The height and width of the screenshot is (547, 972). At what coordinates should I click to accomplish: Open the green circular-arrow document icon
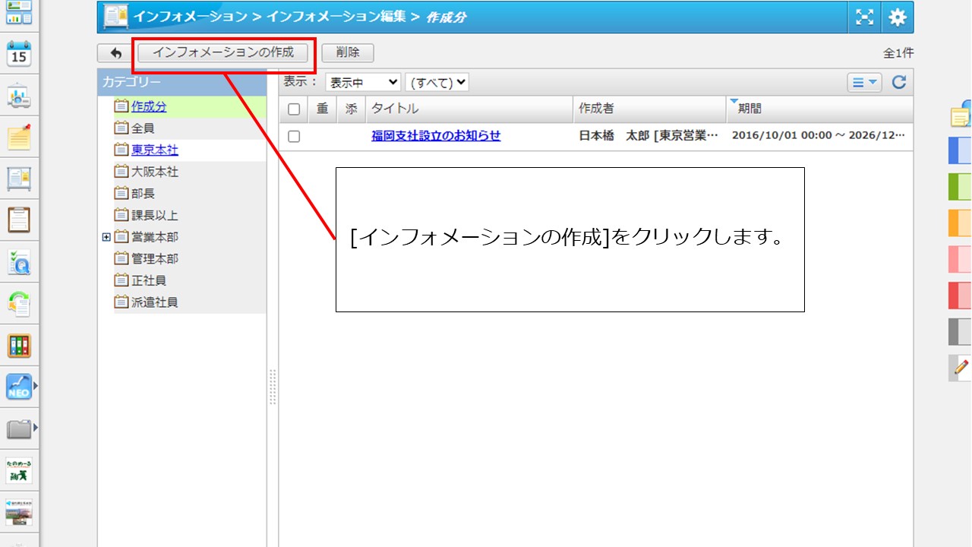point(19,304)
